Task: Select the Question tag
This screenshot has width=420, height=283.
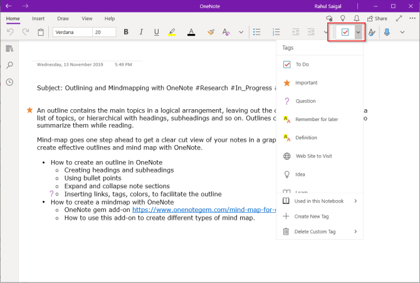Action: click(320, 101)
